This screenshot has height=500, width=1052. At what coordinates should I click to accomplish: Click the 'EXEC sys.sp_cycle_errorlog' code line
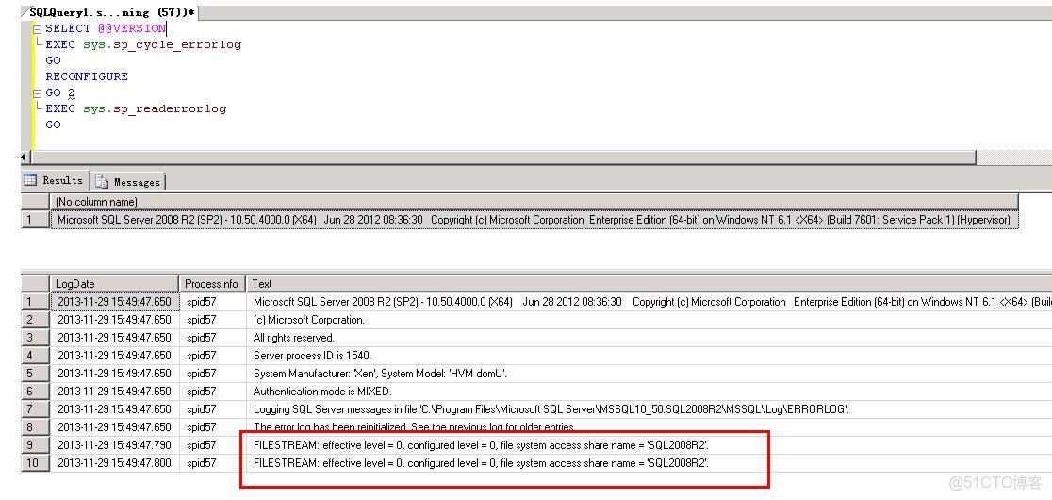143,45
